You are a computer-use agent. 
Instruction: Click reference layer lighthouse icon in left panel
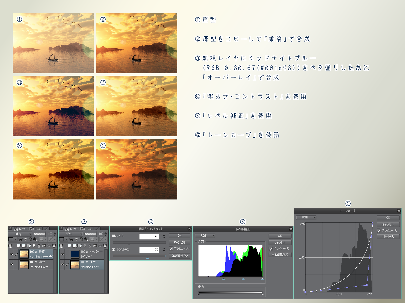(x=25, y=239)
